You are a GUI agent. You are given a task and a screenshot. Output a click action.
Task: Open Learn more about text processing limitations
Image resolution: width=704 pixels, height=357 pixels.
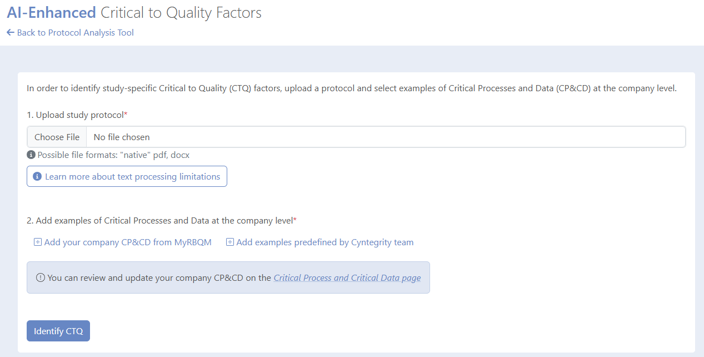pos(127,176)
